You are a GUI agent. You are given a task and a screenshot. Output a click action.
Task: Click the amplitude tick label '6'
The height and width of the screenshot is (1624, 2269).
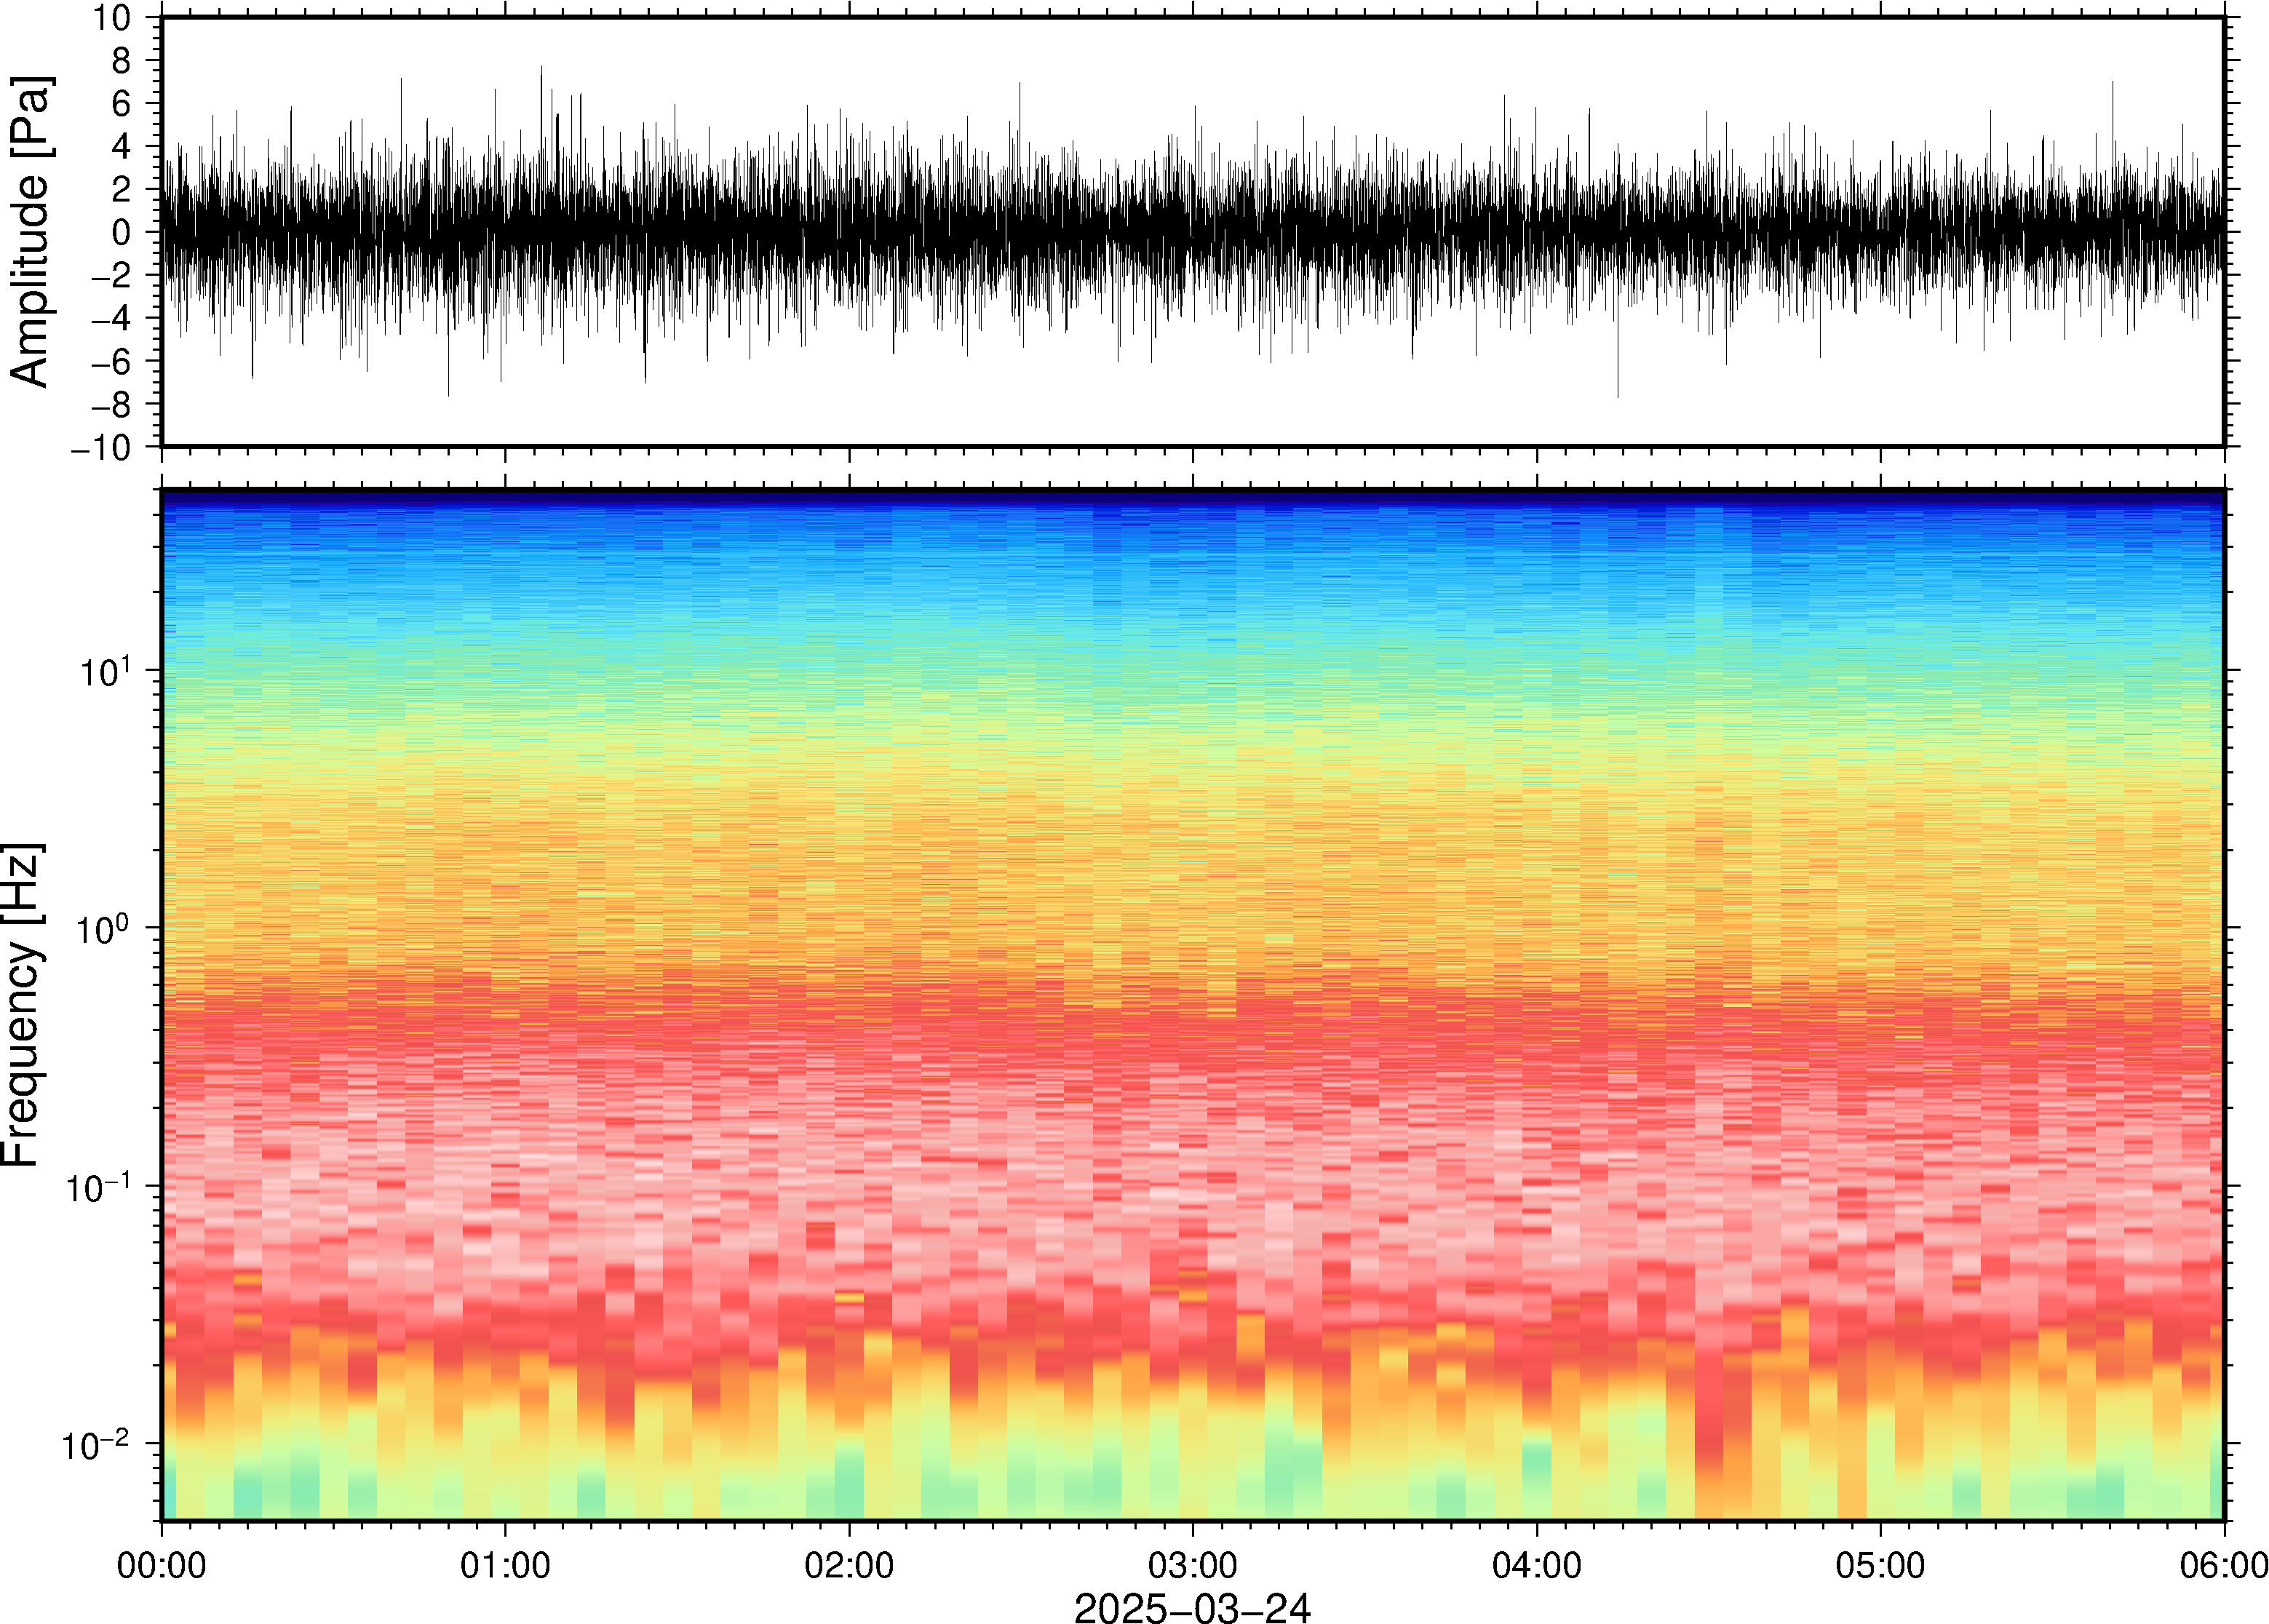pyautogui.click(x=121, y=104)
